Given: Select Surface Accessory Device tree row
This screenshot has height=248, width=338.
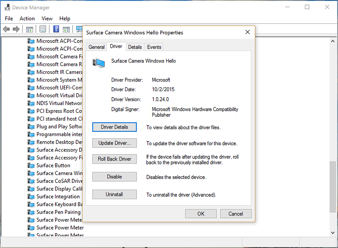Looking at the screenshot, I should [x=55, y=150].
